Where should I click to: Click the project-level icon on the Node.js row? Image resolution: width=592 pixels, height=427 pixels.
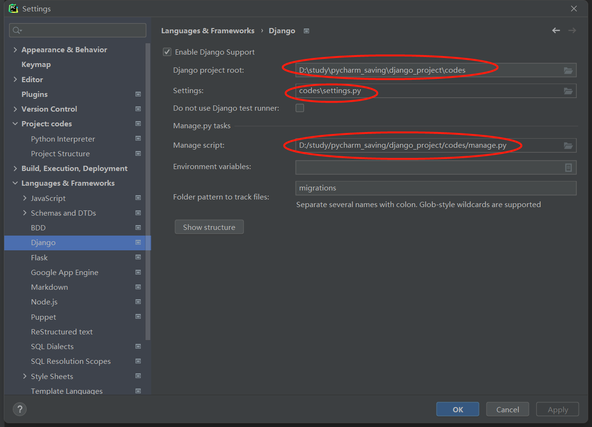click(x=138, y=302)
